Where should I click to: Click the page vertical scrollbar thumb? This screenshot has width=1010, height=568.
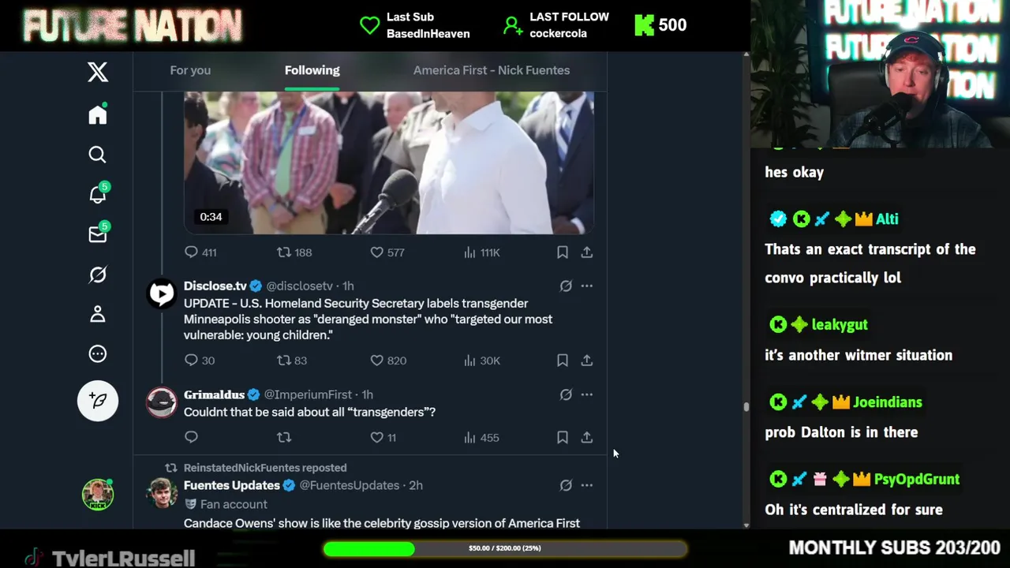pos(746,407)
